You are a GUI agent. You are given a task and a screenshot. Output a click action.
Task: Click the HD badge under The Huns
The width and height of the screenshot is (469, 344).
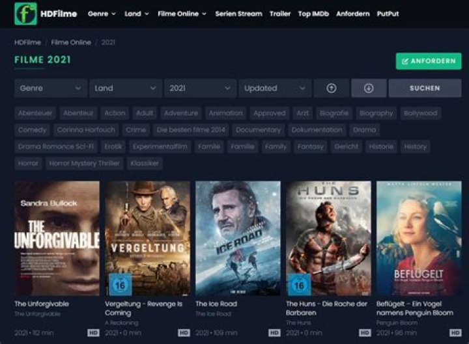point(365,333)
